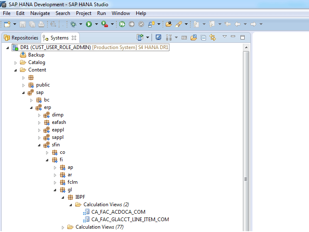This screenshot has height=232, width=309.
Task: Click the Open Type folder icon
Action: pyautogui.click(x=169, y=24)
